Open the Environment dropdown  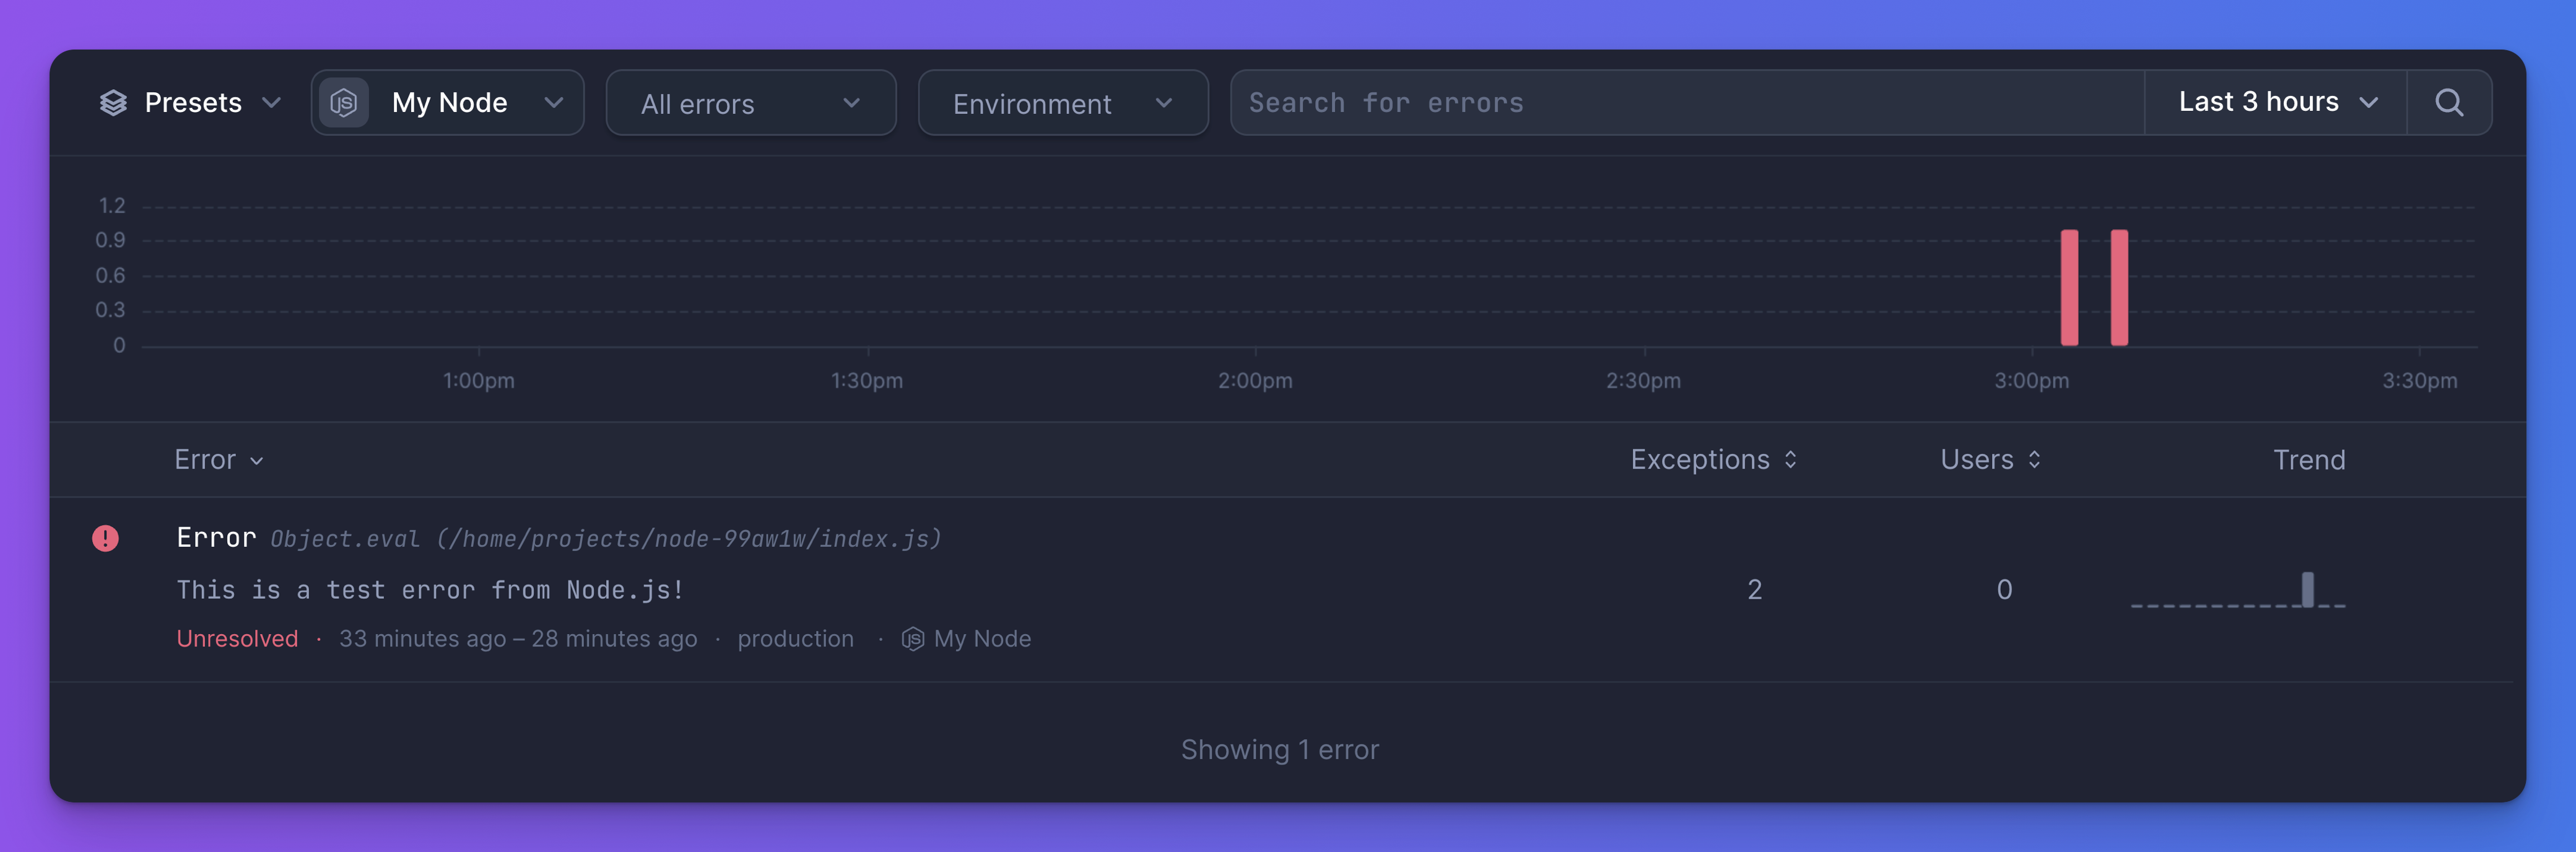coord(1062,103)
